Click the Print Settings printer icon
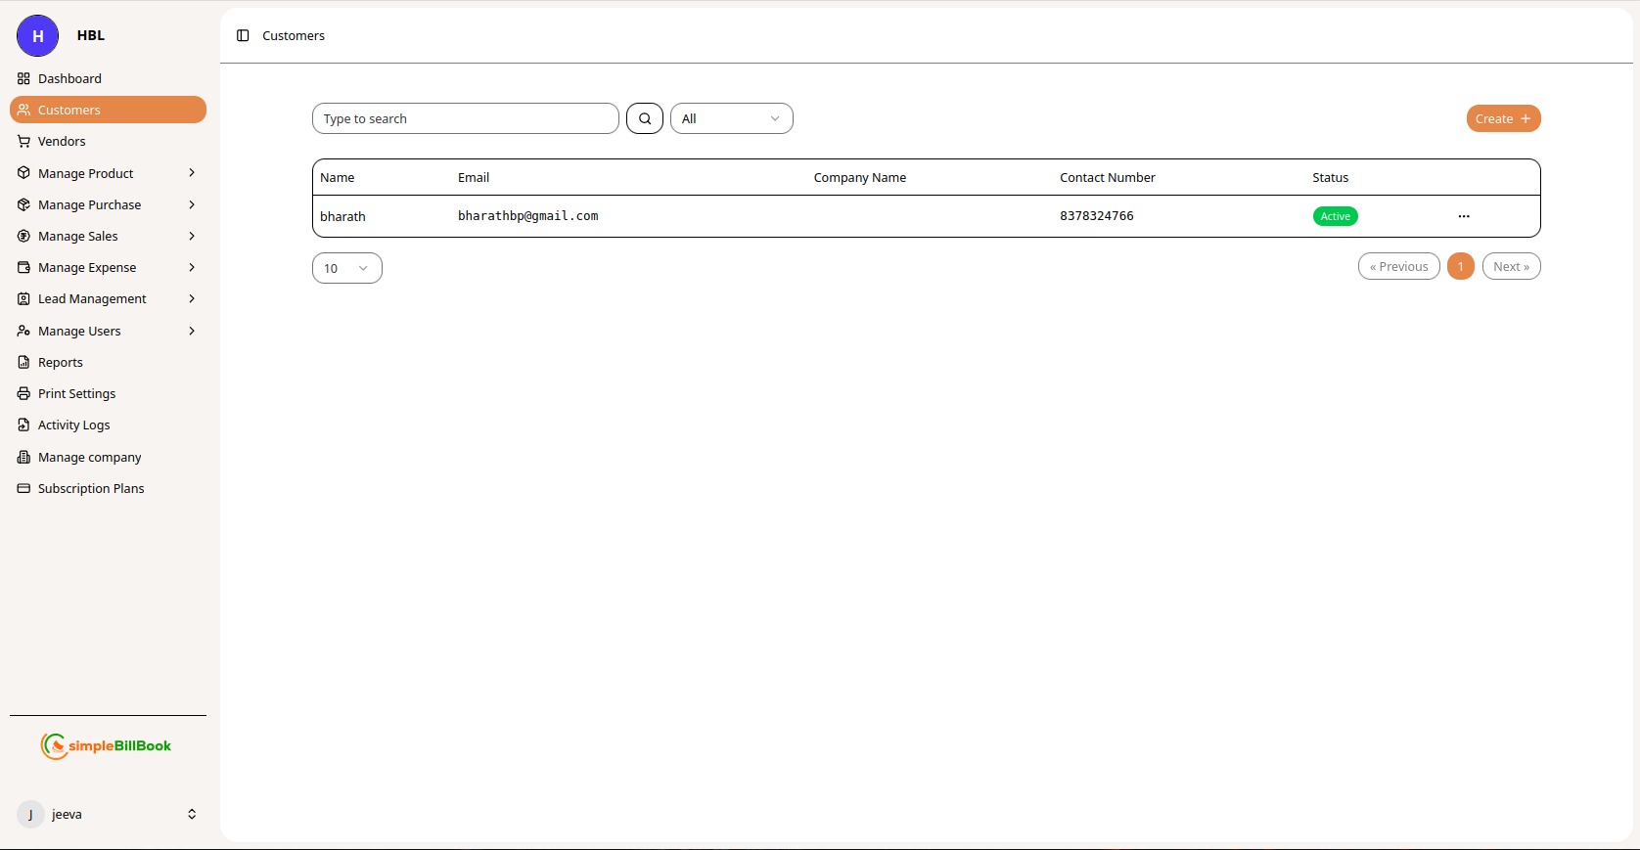The image size is (1640, 850). coord(23,393)
